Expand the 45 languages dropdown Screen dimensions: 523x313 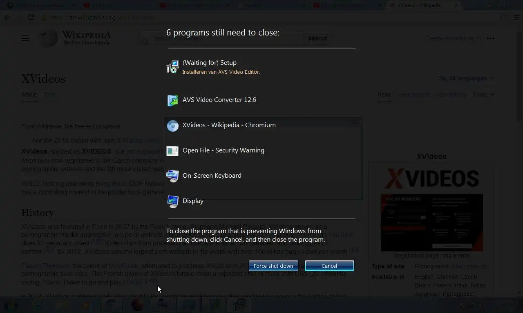tap(466, 78)
